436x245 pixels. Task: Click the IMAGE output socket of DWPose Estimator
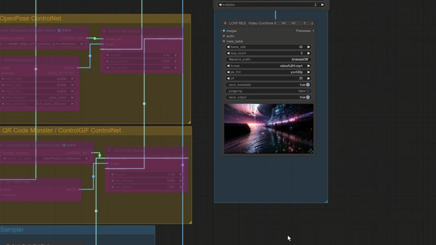78,68
